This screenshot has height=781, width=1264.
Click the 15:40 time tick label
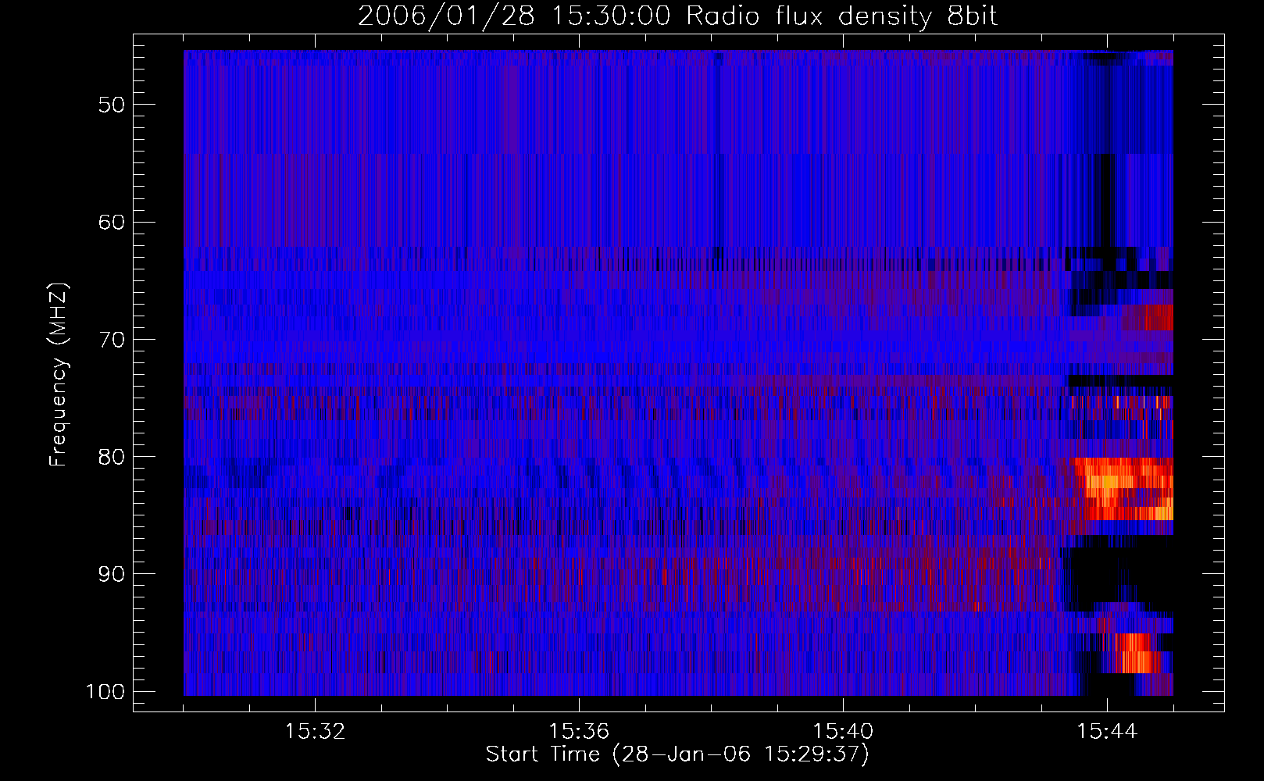pyautogui.click(x=843, y=732)
